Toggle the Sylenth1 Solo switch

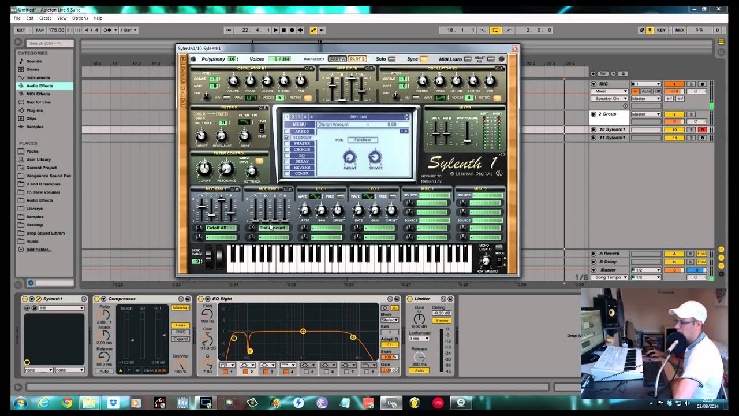392,59
